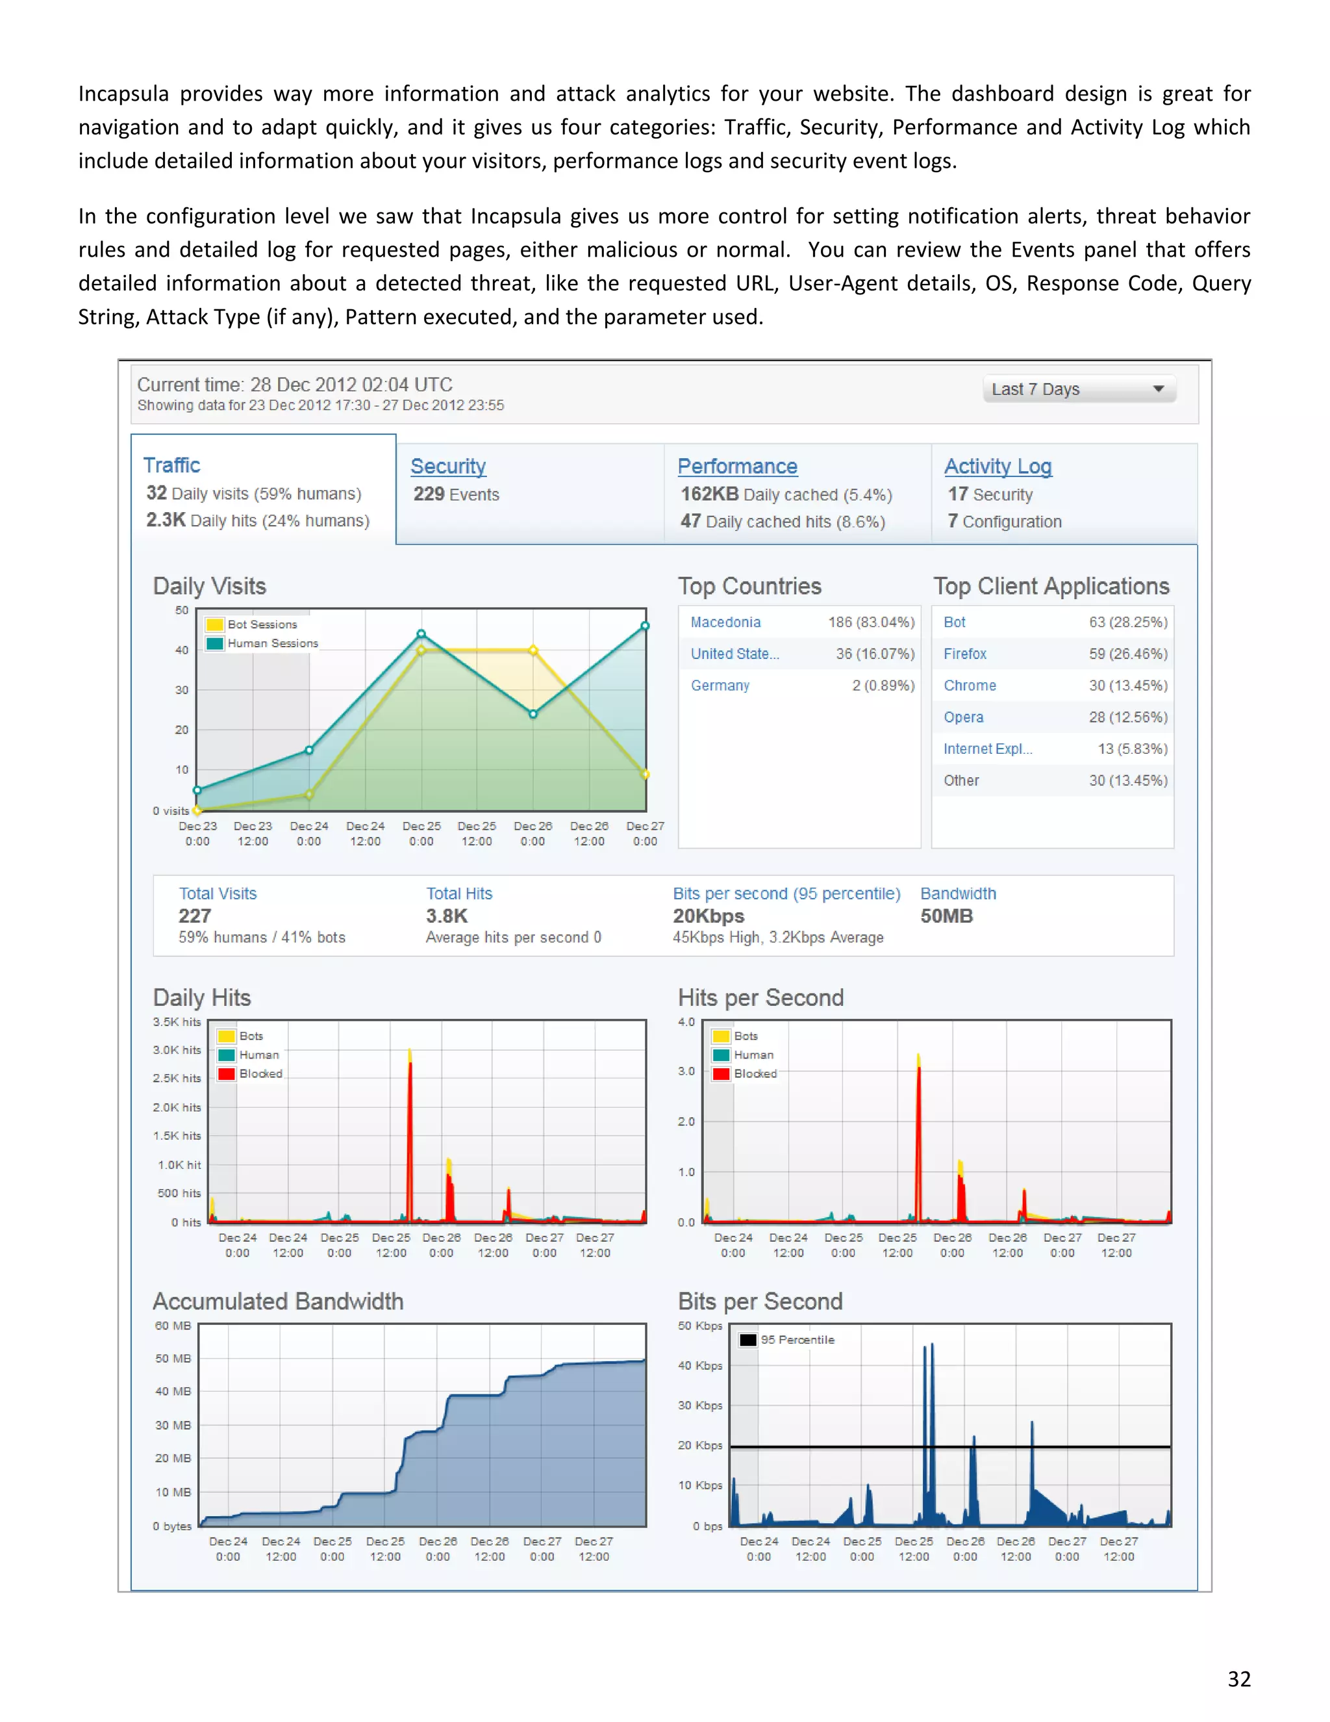Click the Accumulated Bandwidth chart area
The image size is (1330, 1722).
coord(422,1426)
